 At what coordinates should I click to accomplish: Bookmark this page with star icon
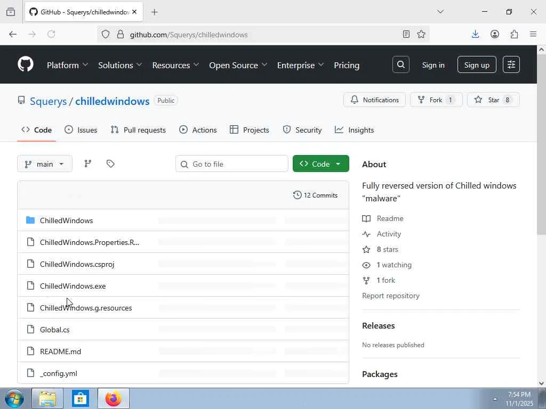pos(421,34)
